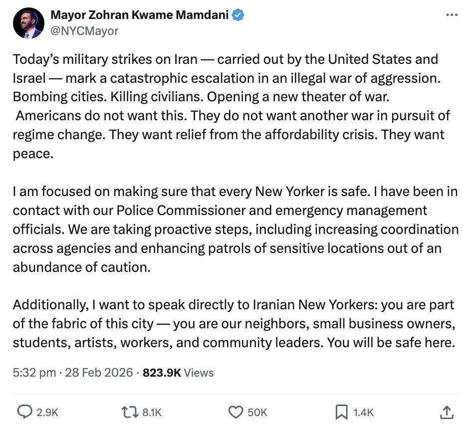Click the 1.4K bookmark count

363,412
